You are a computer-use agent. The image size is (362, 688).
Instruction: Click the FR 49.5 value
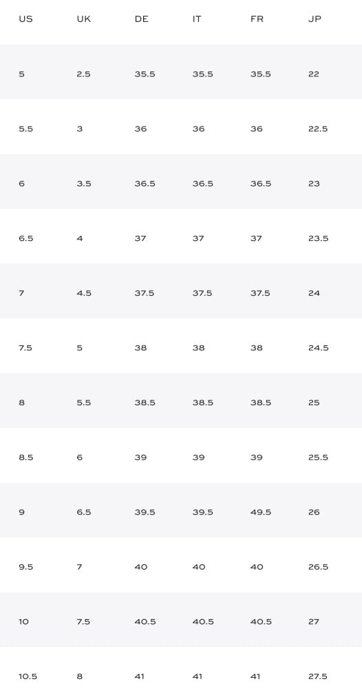coord(261,513)
